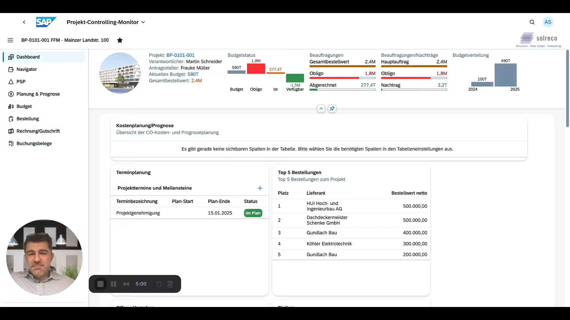Go to the Budget sidebar entry
This screenshot has height=320, width=570.
point(24,106)
